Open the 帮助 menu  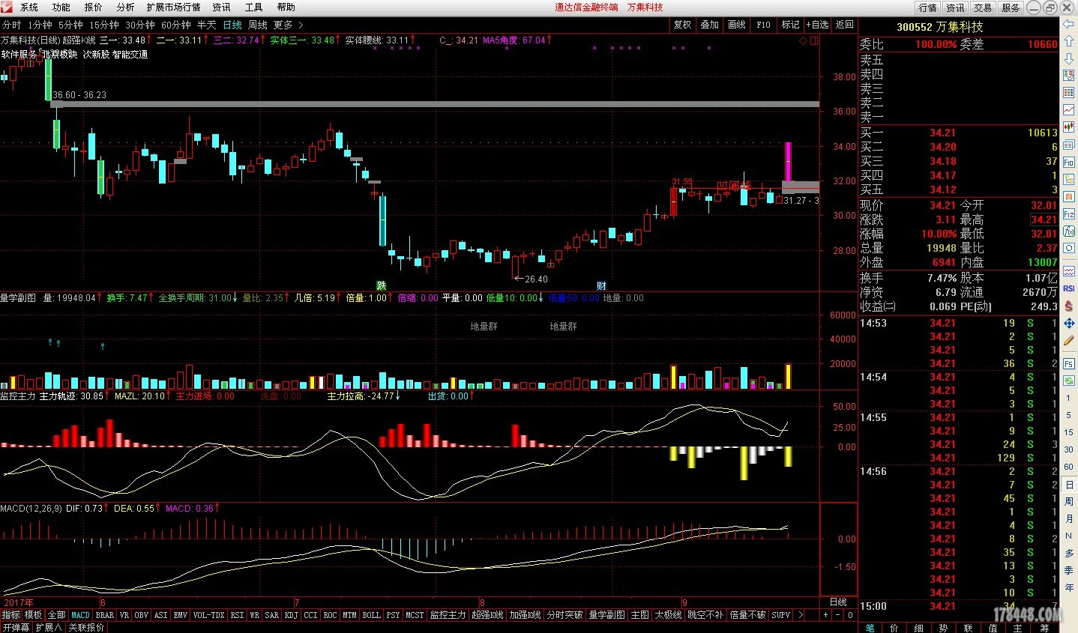286,7
